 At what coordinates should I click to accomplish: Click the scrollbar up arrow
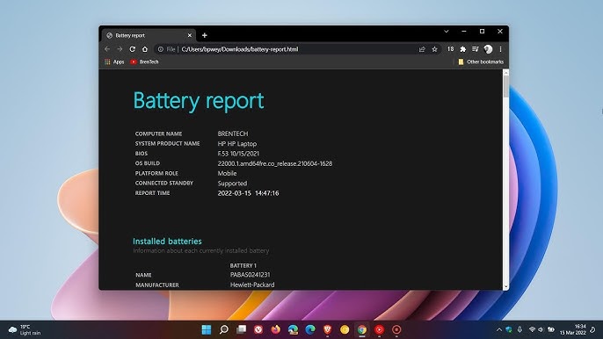tap(505, 73)
